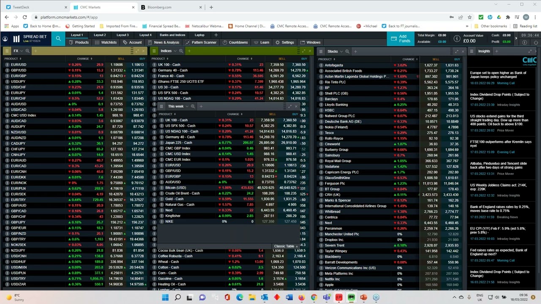Viewport: 541px width, 304px height.
Task: Close the This week floating panel
Action: tap(296, 106)
